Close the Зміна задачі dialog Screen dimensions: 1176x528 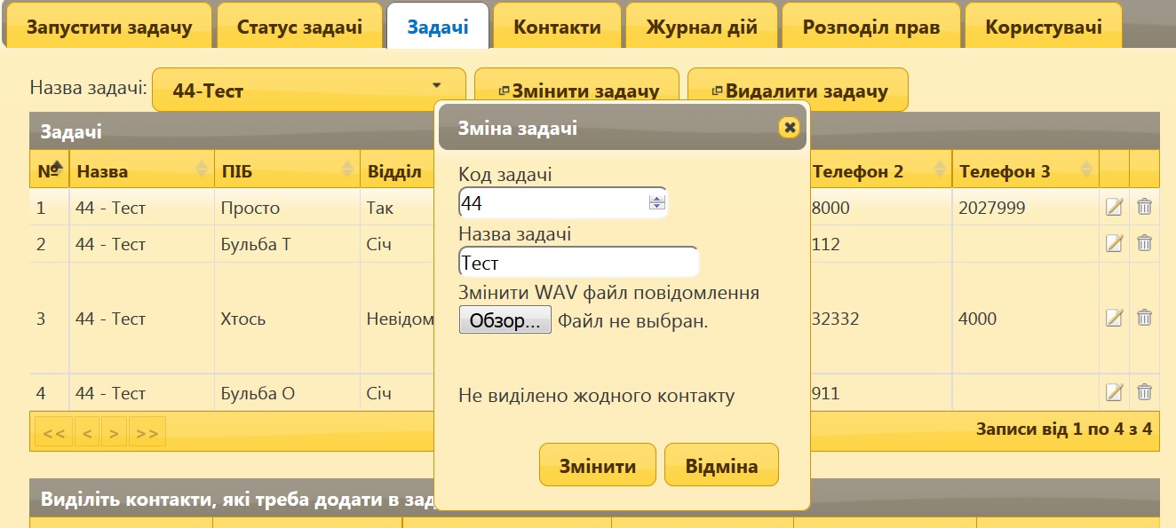click(789, 128)
